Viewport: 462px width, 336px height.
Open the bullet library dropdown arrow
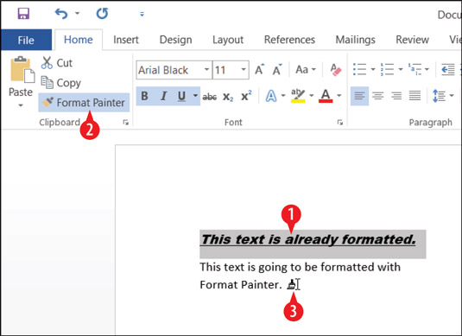pos(373,70)
